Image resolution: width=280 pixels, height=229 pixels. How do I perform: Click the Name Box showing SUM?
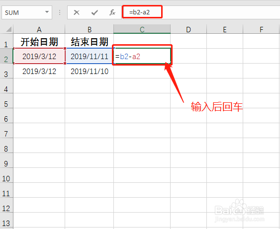[27, 12]
